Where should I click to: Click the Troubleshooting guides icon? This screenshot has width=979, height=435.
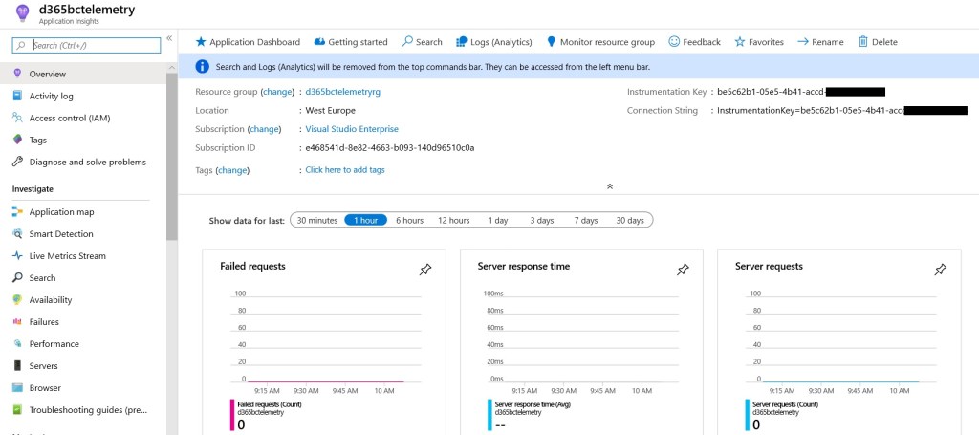tap(17, 410)
